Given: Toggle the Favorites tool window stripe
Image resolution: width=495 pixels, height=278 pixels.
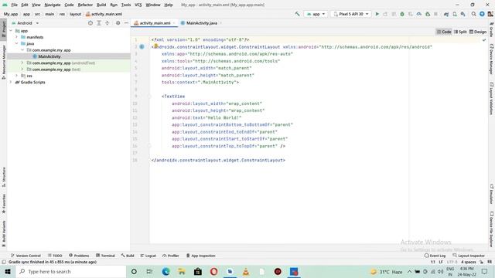Looking at the screenshot, I should tap(3, 204).
